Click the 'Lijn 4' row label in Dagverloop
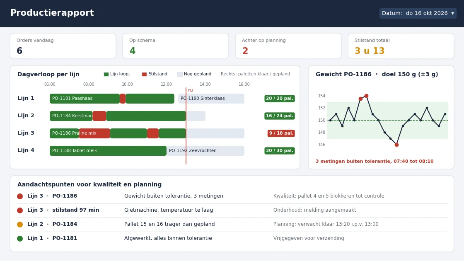The image size is (464, 261). pos(26,150)
